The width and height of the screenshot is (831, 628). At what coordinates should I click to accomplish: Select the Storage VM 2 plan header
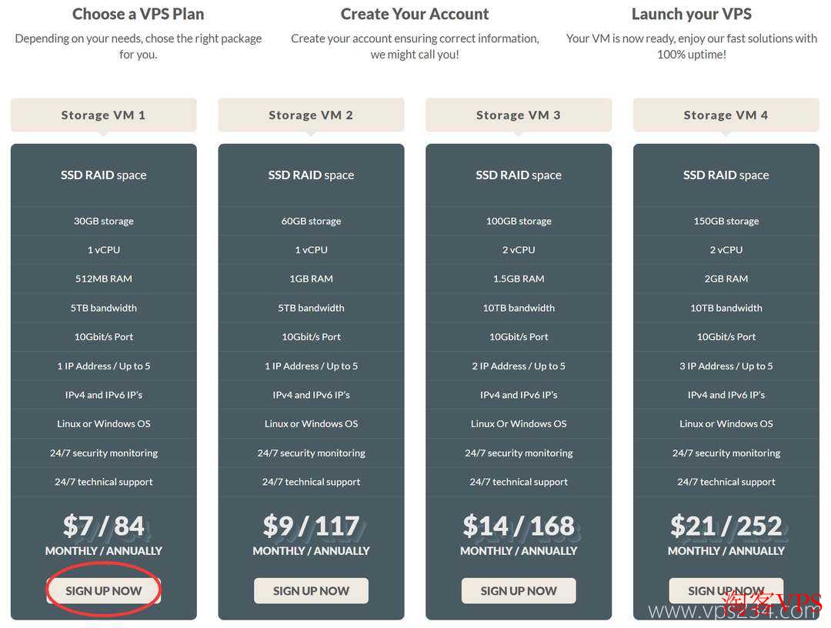click(311, 114)
